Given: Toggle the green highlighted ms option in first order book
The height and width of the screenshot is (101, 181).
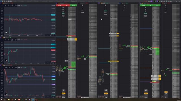Looking at the screenshot, I should pos(63,13).
